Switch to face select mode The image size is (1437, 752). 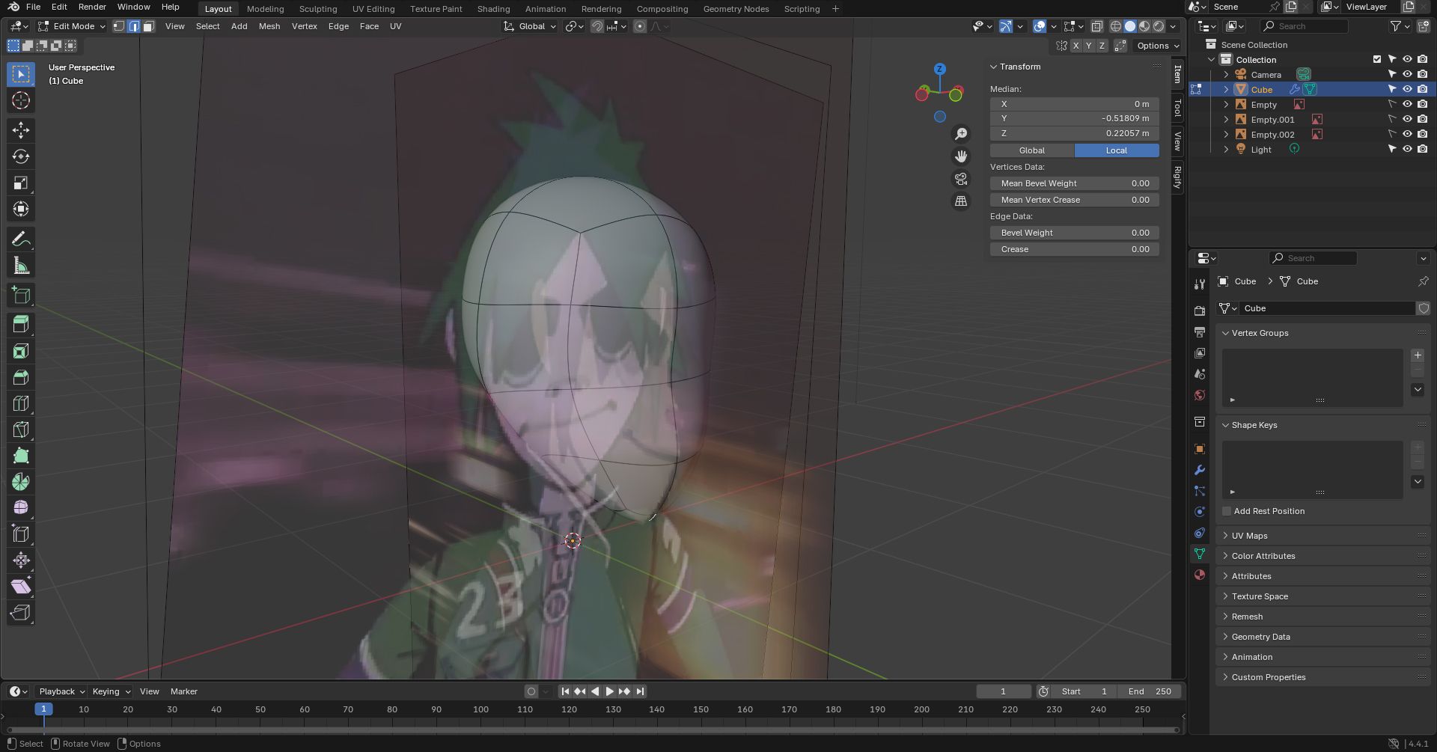(149, 26)
